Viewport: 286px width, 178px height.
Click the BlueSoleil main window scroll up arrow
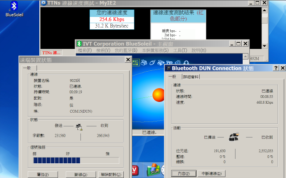(x=245, y=57)
